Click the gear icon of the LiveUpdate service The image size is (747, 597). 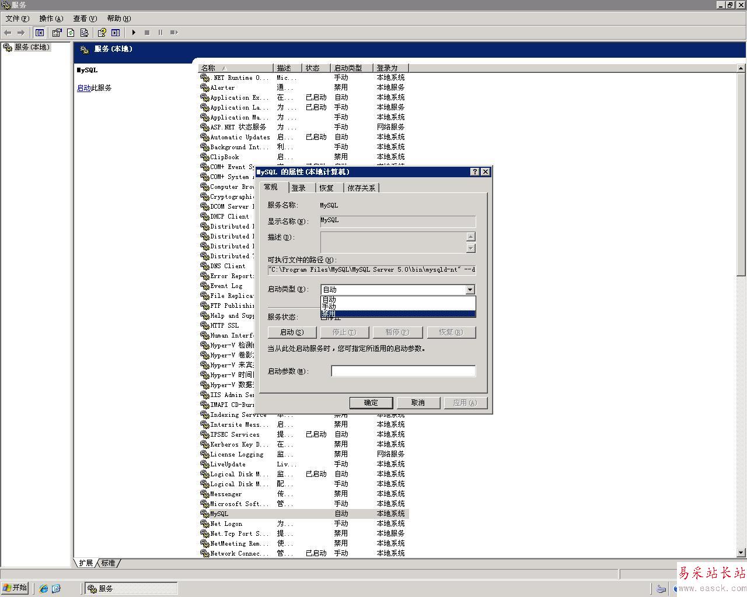(x=204, y=464)
